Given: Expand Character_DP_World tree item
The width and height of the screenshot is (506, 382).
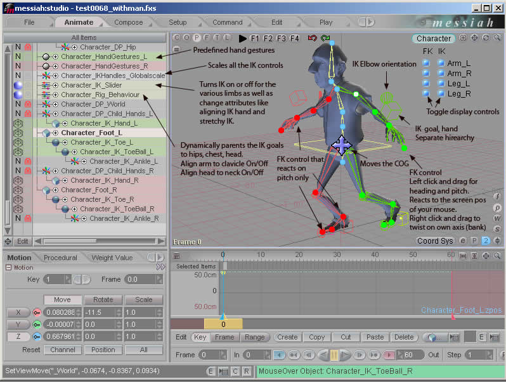Looking at the screenshot, I should tap(56, 104).
